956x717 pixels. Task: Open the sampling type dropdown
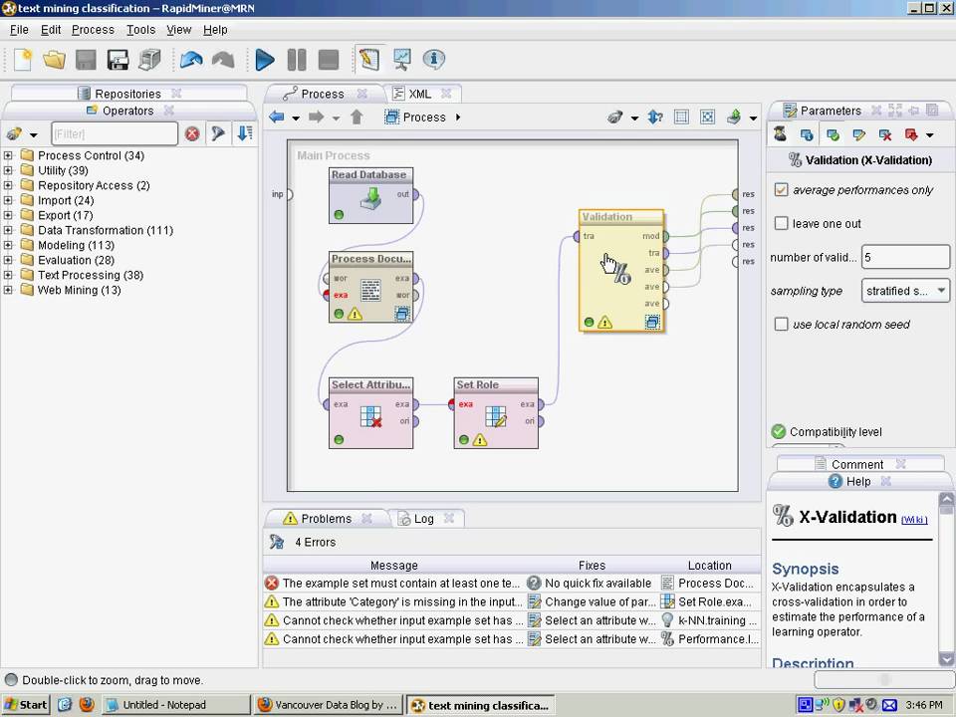tap(905, 291)
